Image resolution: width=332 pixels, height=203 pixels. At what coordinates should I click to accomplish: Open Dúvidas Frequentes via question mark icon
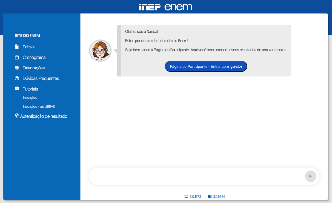tap(17, 78)
